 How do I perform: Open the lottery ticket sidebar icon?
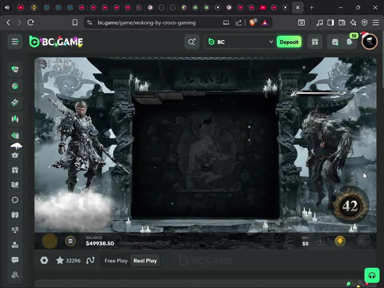(15, 102)
